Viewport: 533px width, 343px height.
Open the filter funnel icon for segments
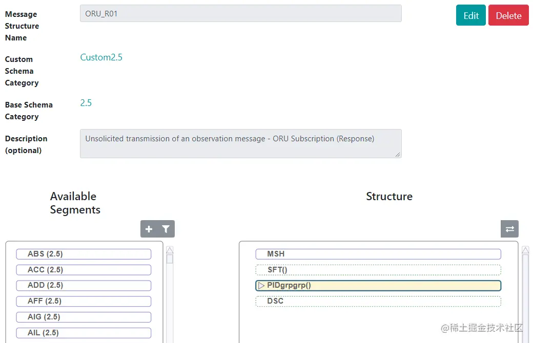(166, 229)
